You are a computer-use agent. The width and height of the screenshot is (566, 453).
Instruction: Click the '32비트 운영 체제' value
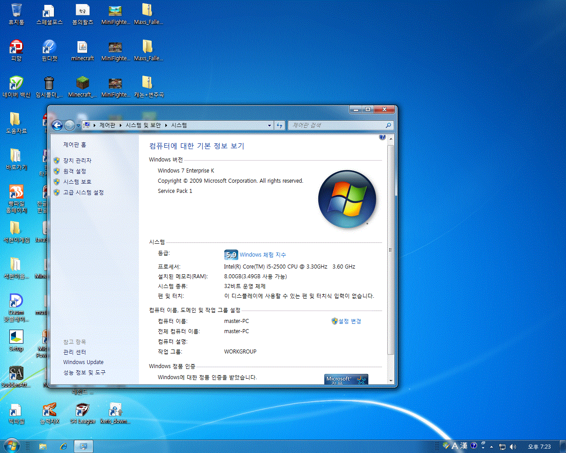(245, 286)
